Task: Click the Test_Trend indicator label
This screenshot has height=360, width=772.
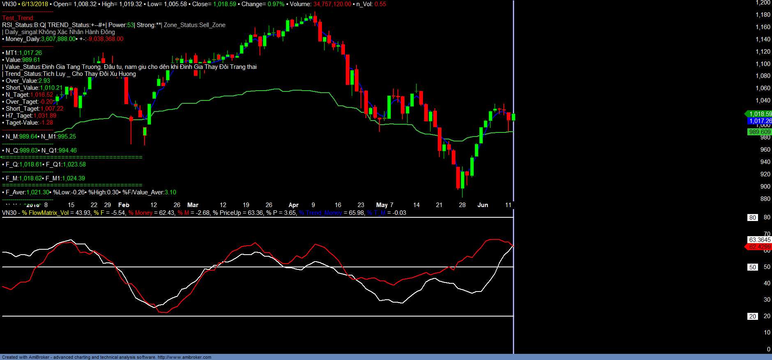Action: coord(18,18)
